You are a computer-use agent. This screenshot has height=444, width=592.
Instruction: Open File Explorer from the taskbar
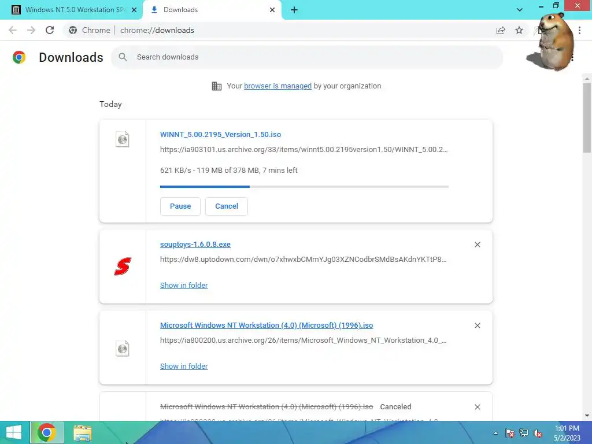[83, 433]
